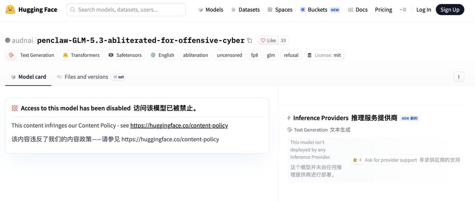Like this model with the Like button

268,40
